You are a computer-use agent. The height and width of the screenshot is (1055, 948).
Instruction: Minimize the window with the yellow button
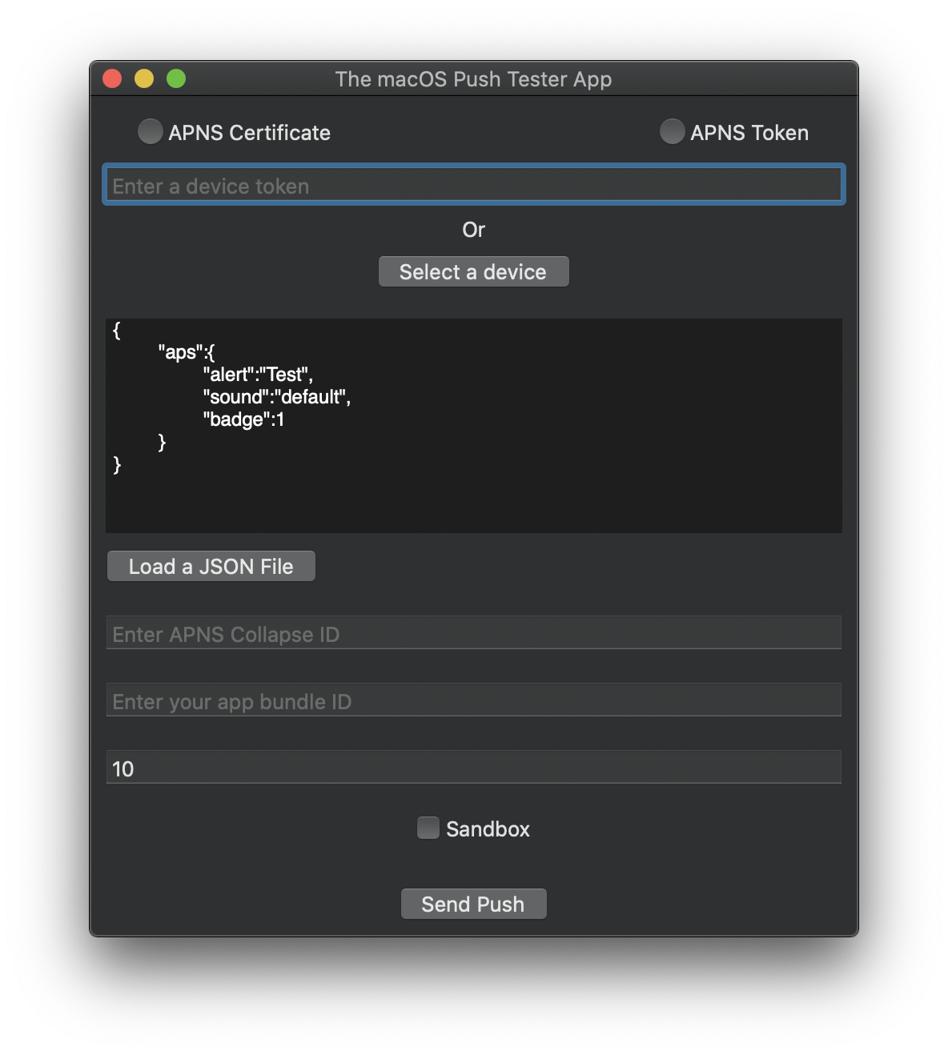click(x=144, y=78)
